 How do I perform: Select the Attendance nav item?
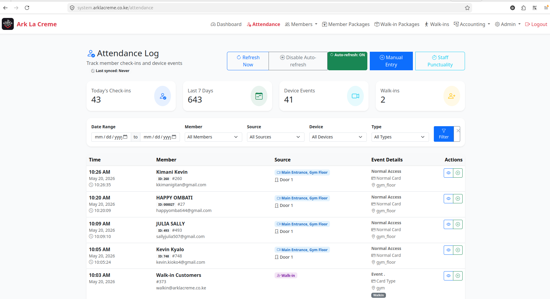(263, 24)
